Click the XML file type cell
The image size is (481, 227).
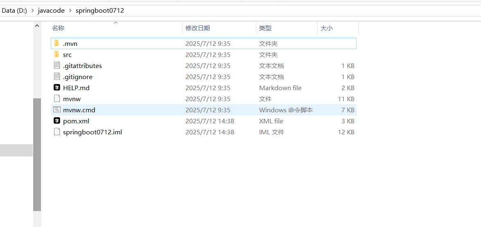[271, 121]
